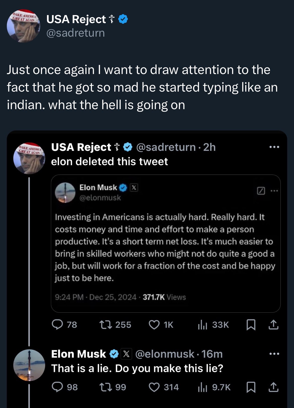This screenshot has width=294, height=408.
Task: View analytics showing 9.7K views
Action: pyautogui.click(x=203, y=387)
